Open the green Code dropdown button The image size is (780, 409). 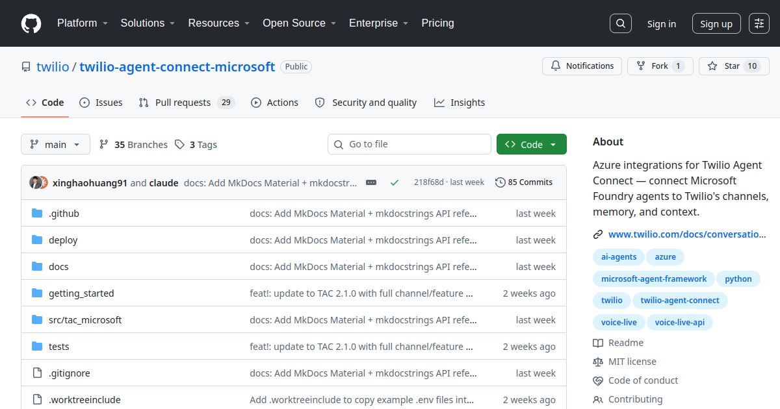tap(532, 145)
